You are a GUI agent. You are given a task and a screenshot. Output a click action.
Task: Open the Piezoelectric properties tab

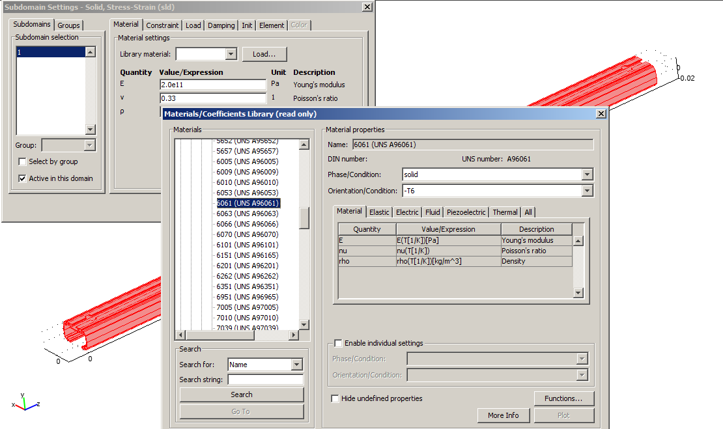(x=466, y=212)
